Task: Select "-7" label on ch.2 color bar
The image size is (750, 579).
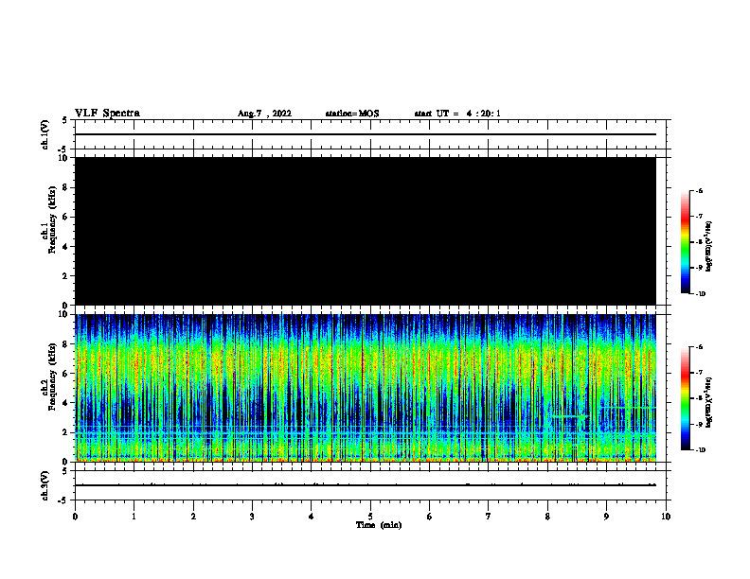Action: coord(699,373)
